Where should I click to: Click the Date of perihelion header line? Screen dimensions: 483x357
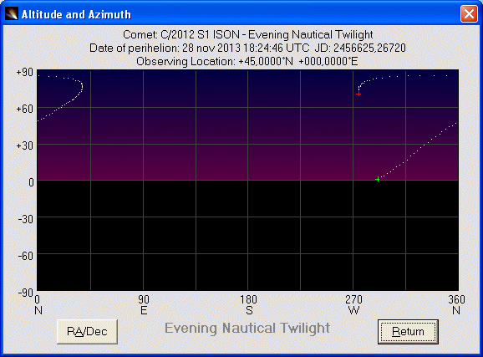pyautogui.click(x=247, y=48)
